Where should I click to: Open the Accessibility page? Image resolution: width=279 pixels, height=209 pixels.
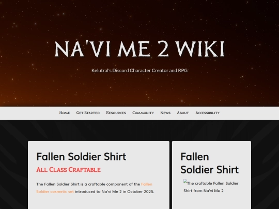tap(208, 112)
